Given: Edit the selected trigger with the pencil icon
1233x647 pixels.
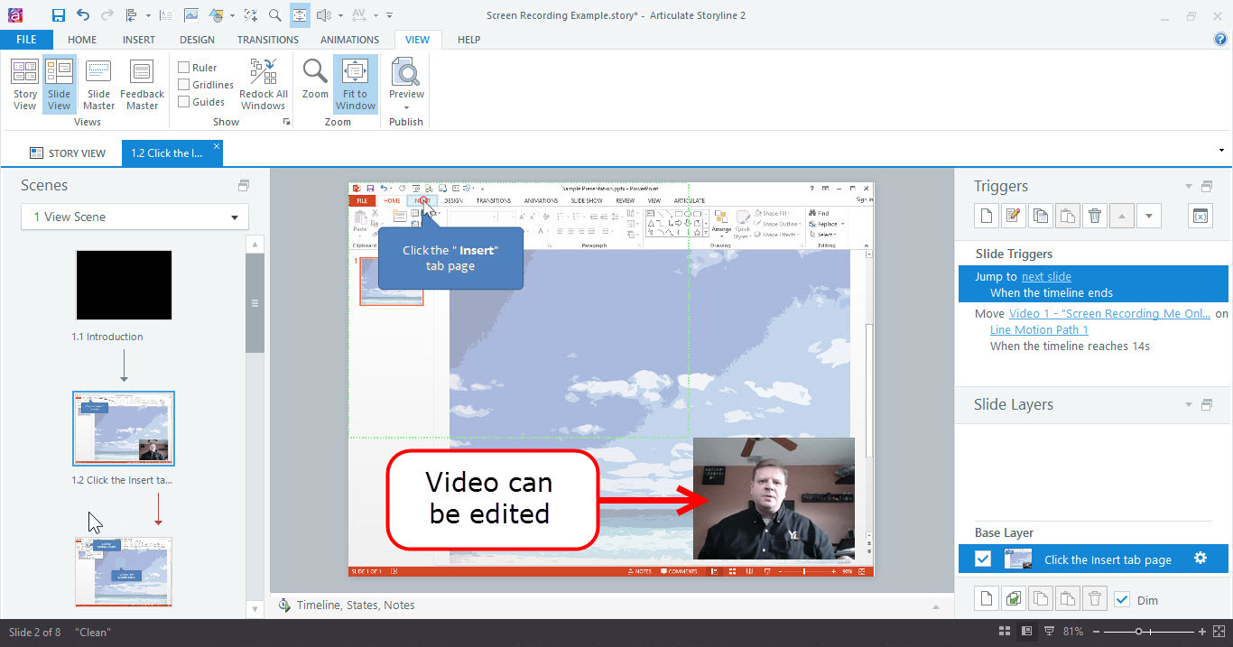Looking at the screenshot, I should (x=1014, y=216).
